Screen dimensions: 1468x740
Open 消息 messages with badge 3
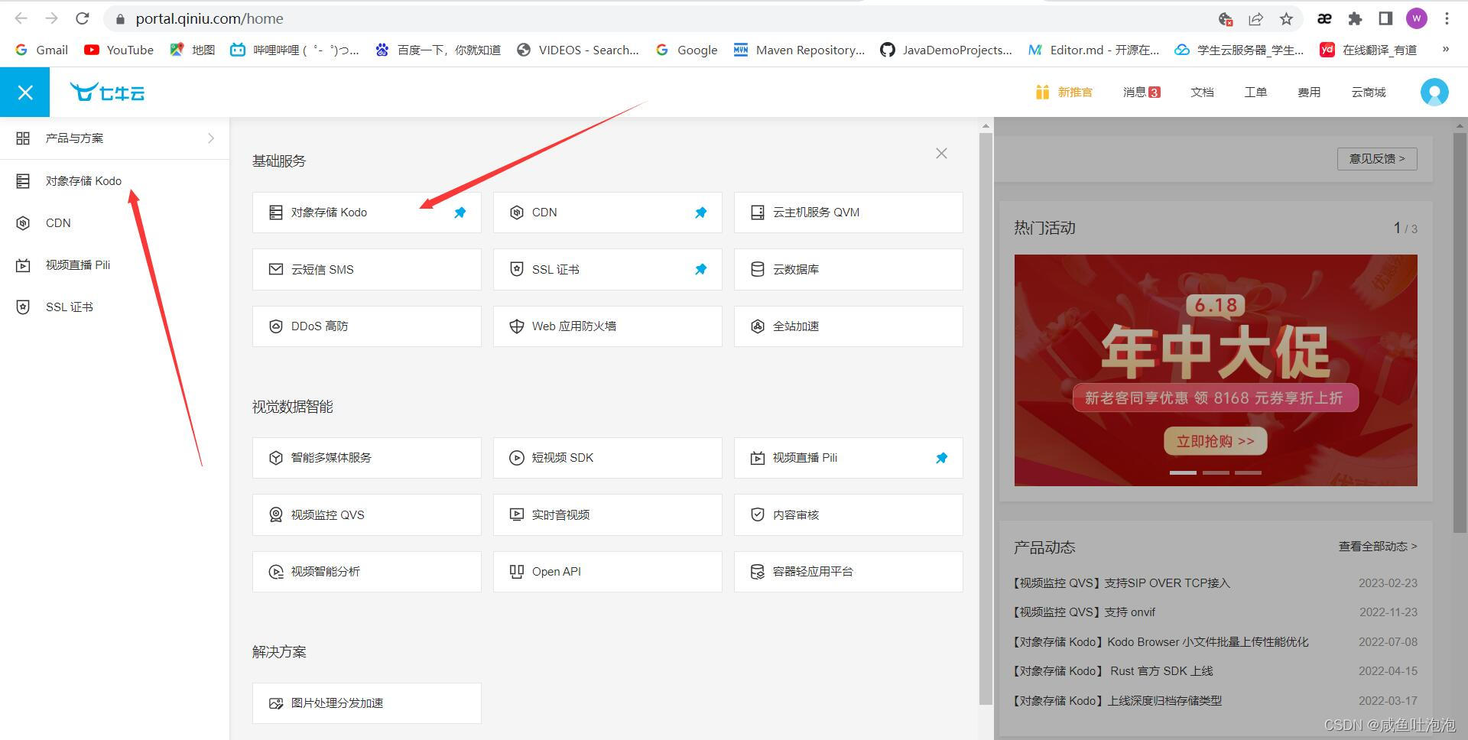click(x=1142, y=92)
